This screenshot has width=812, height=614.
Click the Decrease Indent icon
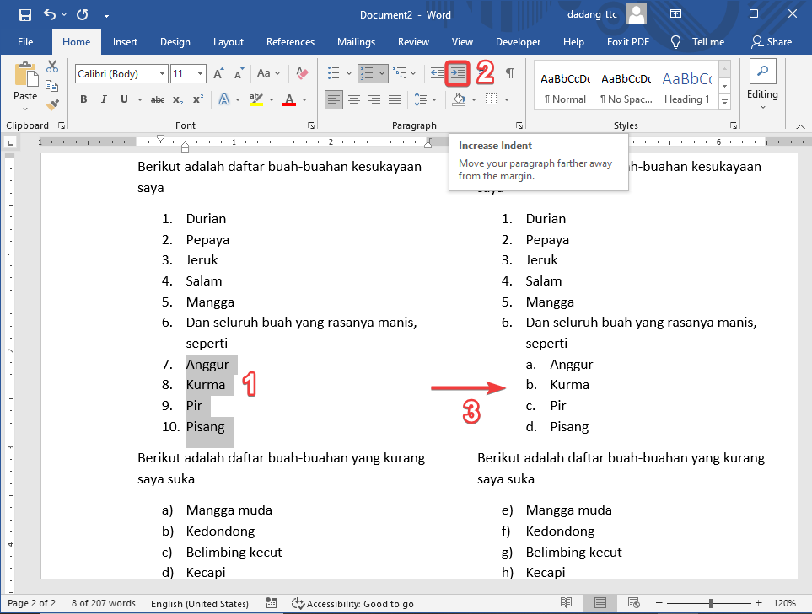click(437, 74)
